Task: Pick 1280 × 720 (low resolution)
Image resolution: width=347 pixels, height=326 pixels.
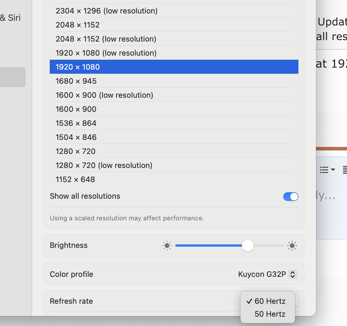Action: pyautogui.click(x=174, y=165)
